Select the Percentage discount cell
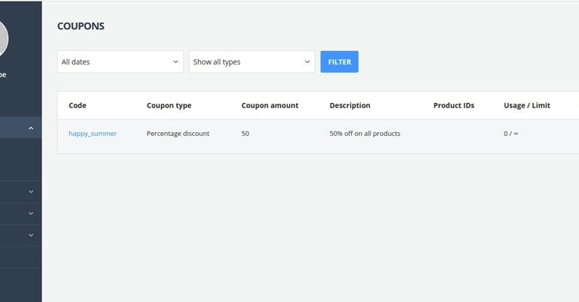 click(178, 134)
